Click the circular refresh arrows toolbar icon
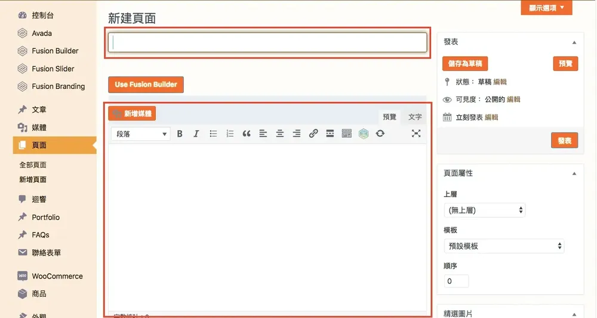The height and width of the screenshot is (318, 597). [380, 134]
